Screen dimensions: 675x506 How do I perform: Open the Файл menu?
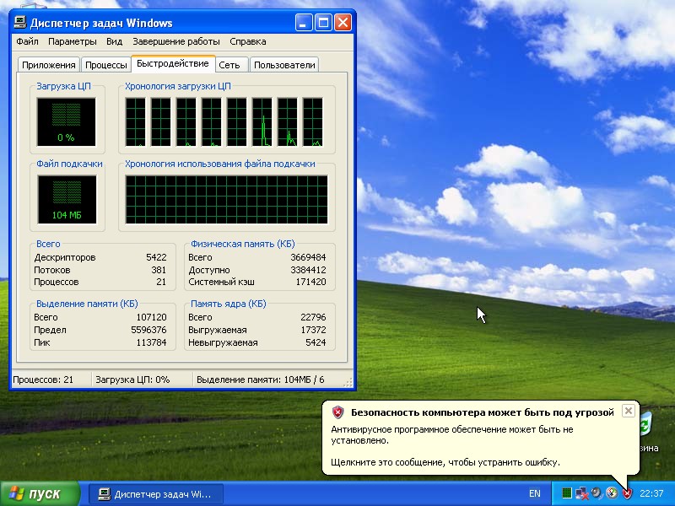(x=27, y=41)
